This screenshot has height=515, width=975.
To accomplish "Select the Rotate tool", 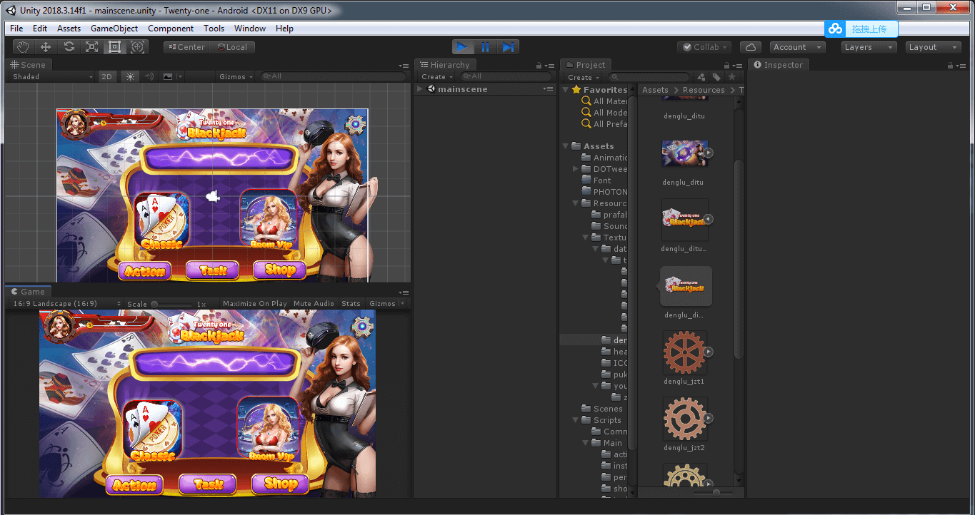I will click(x=69, y=47).
